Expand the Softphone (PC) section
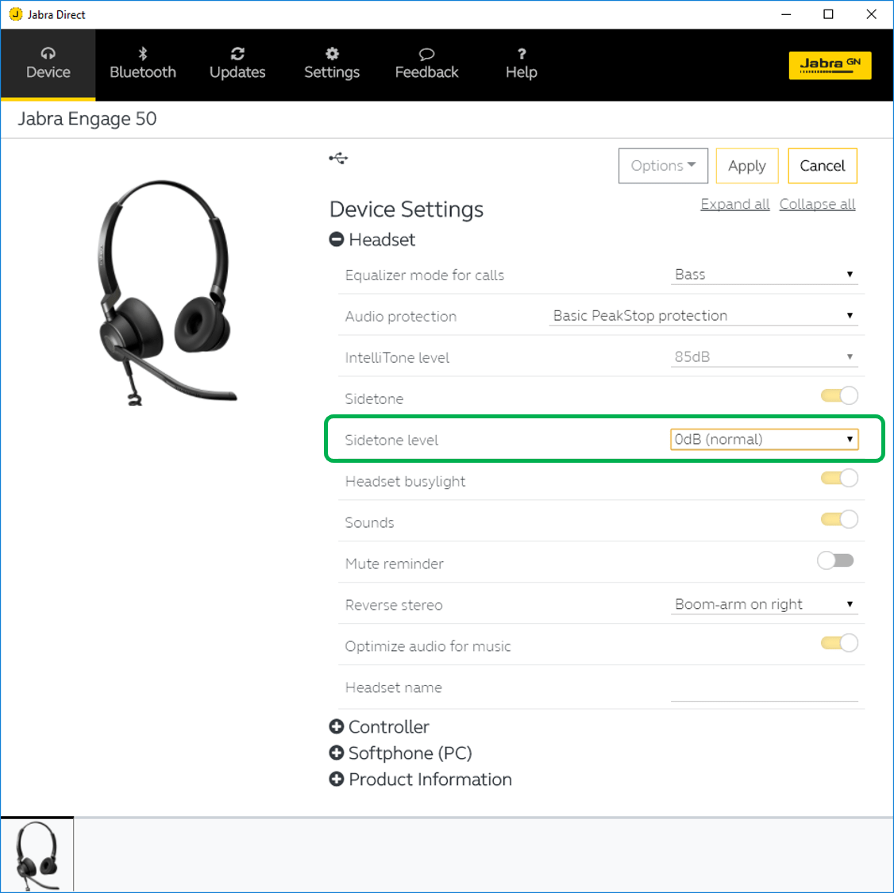Screen dimensions: 894x893 pos(337,753)
